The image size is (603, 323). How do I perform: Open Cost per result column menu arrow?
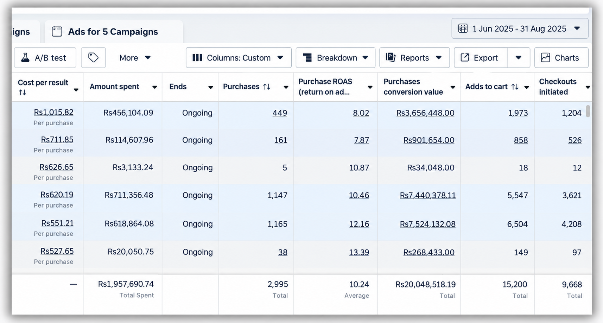tap(76, 90)
